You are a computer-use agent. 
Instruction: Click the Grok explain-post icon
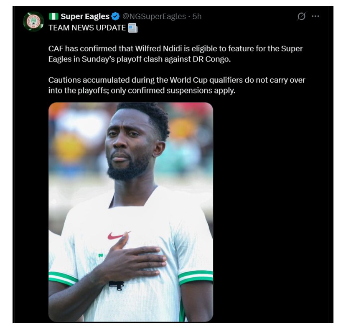click(301, 17)
